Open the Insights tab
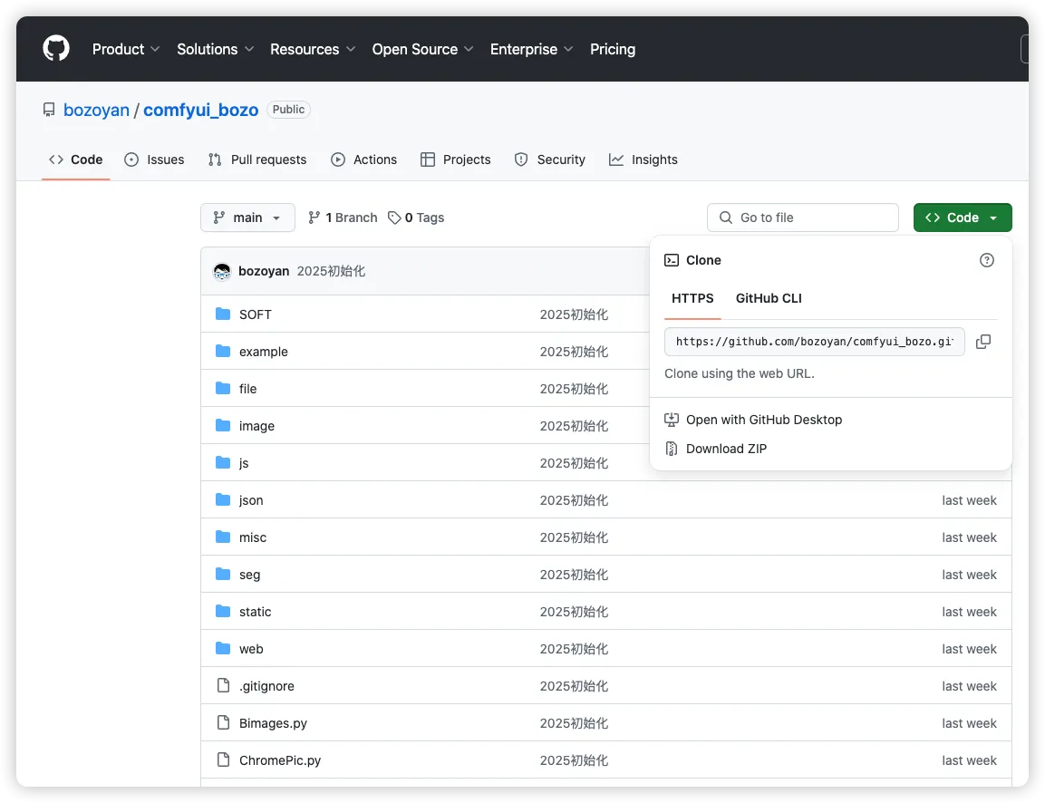The width and height of the screenshot is (1045, 803). [x=643, y=160]
